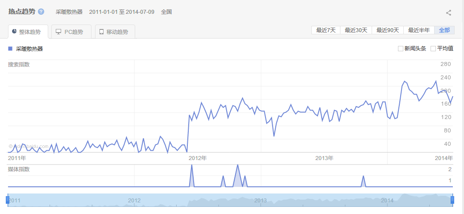Click the 采暖散热器 legend label
The image size is (464, 214).
[29, 49]
